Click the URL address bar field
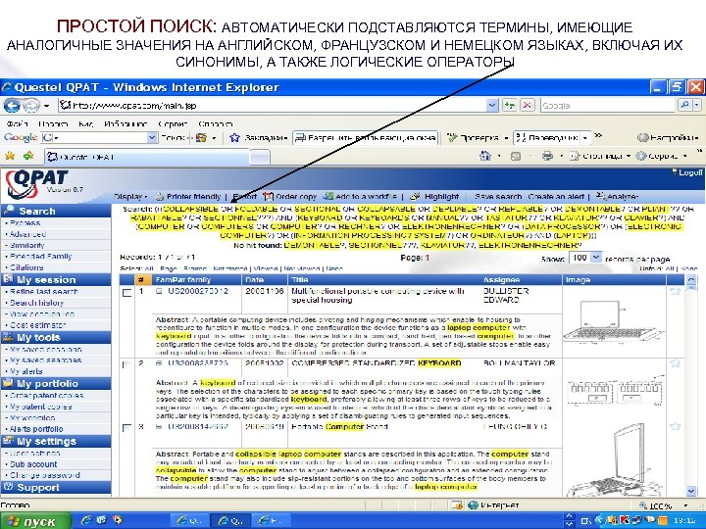This screenshot has width=706, height=529. click(273, 106)
